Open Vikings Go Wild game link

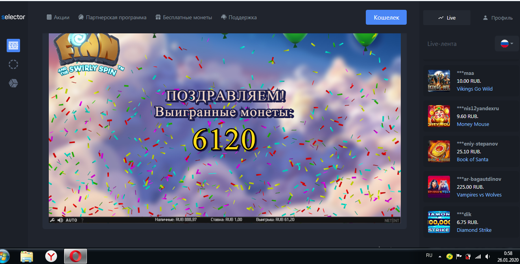click(474, 89)
